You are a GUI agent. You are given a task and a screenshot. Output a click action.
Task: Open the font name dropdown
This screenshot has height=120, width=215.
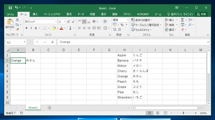click(x=56, y=22)
